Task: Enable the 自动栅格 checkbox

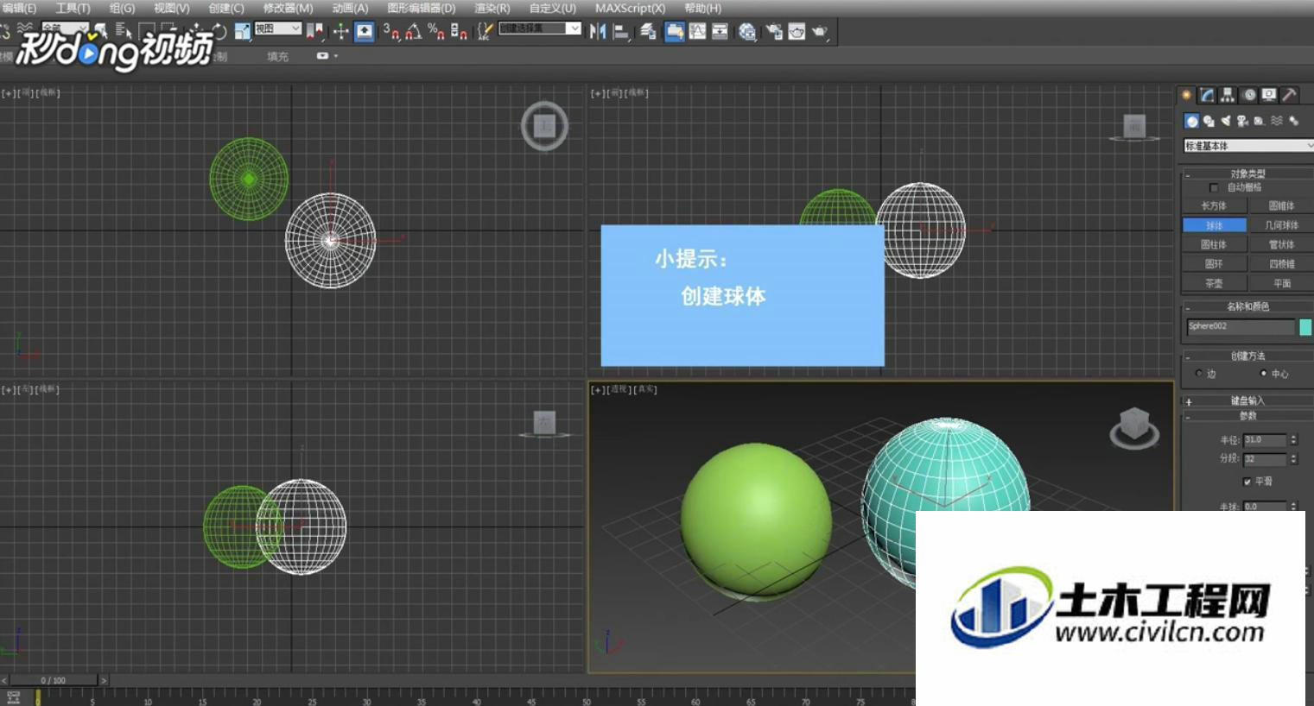Action: pos(1214,187)
